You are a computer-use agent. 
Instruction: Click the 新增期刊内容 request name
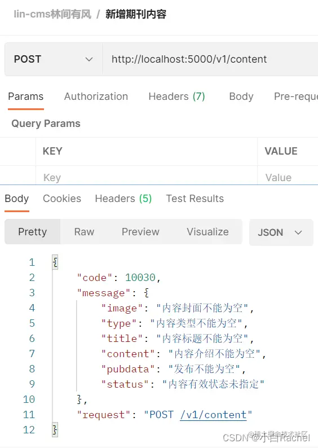tap(136, 14)
